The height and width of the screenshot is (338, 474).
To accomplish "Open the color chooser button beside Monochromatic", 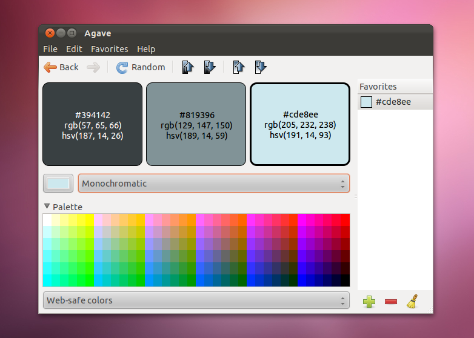I will pyautogui.click(x=58, y=184).
